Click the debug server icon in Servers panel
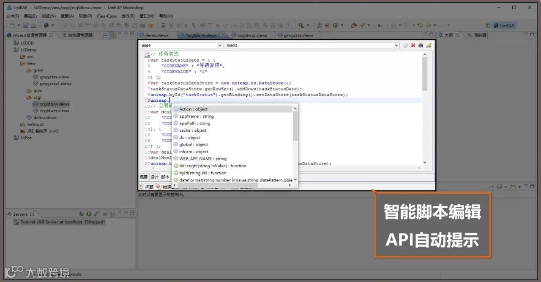This screenshot has height=282, width=541. (81, 214)
